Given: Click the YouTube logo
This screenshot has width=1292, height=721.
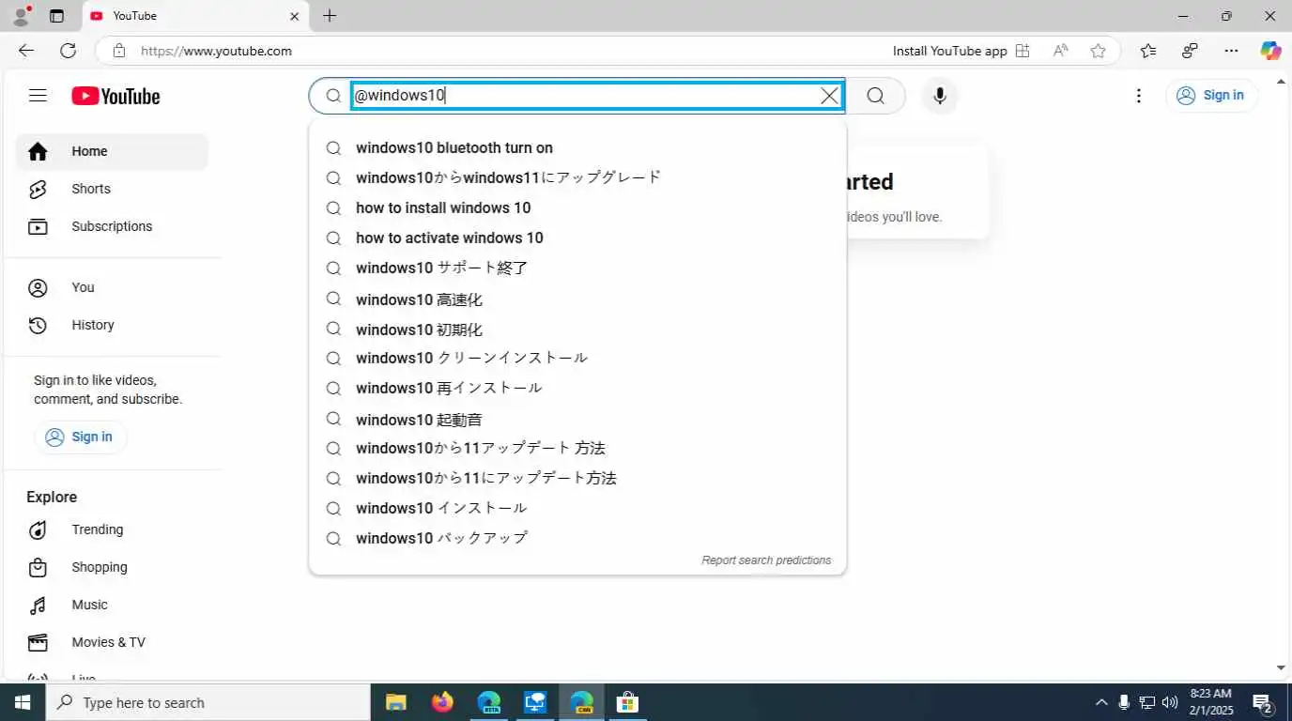Looking at the screenshot, I should (115, 96).
